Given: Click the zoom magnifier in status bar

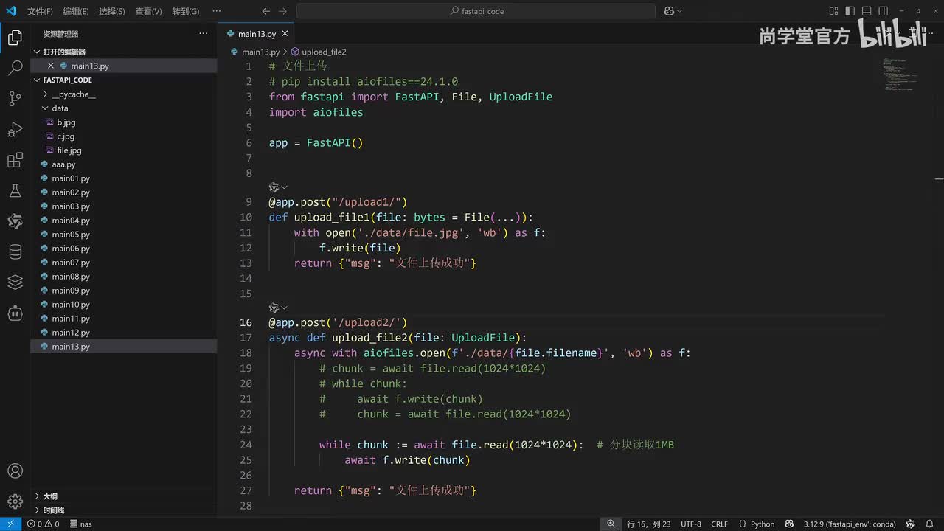Looking at the screenshot, I should 611,524.
